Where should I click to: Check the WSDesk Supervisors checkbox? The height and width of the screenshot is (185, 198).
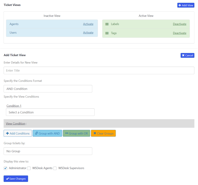pos(55,168)
